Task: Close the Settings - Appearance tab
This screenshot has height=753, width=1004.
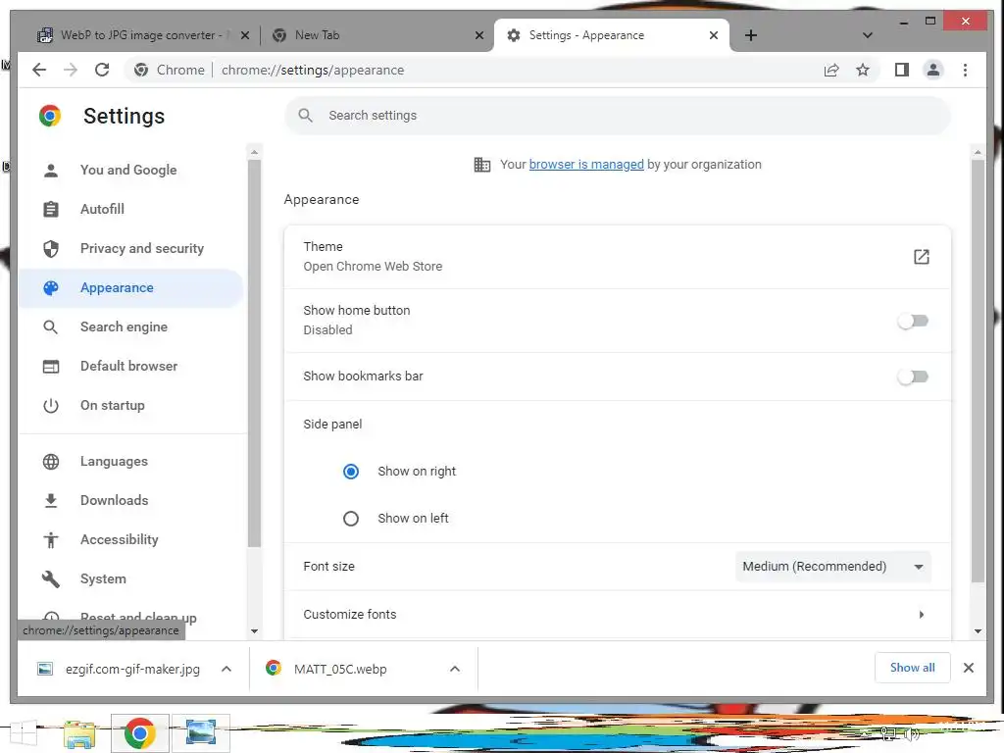Action: click(714, 35)
